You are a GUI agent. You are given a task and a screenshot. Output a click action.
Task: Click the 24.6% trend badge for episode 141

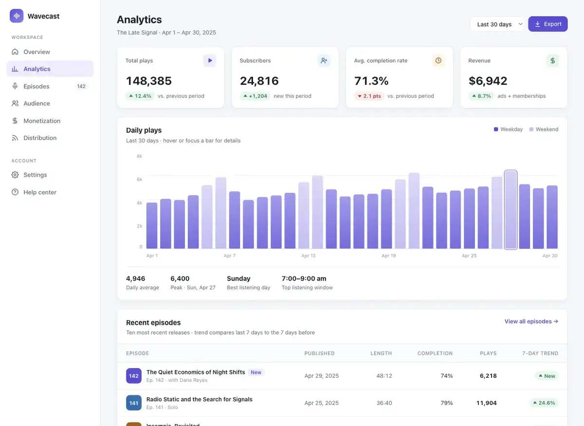click(x=544, y=403)
